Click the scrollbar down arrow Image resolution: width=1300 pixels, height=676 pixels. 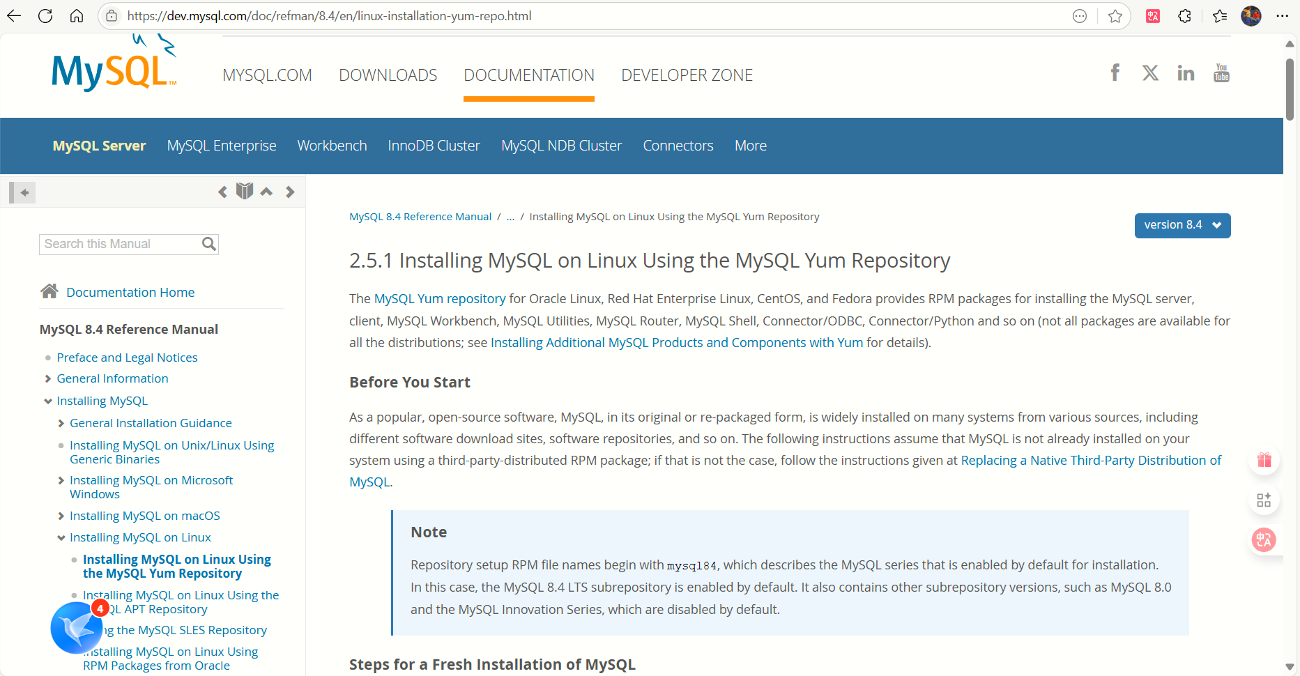click(1290, 667)
